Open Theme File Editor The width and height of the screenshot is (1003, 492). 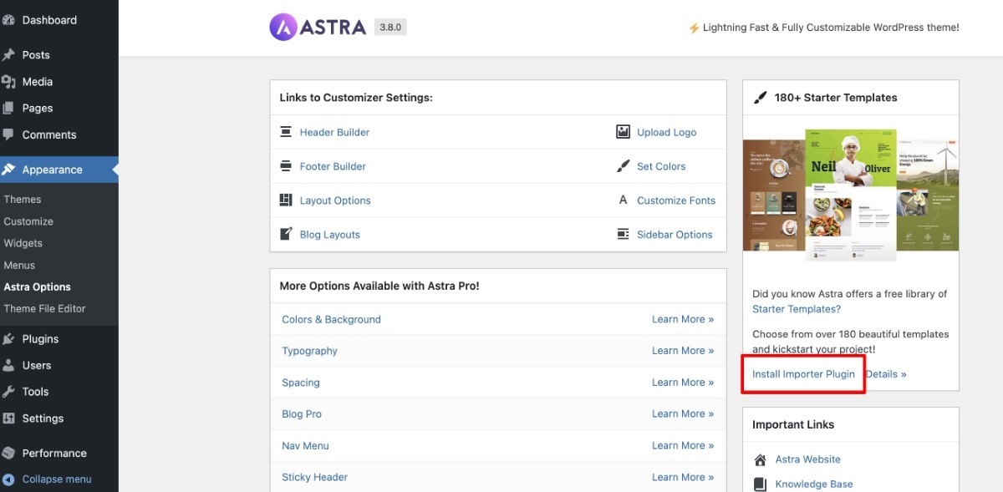[x=45, y=308]
